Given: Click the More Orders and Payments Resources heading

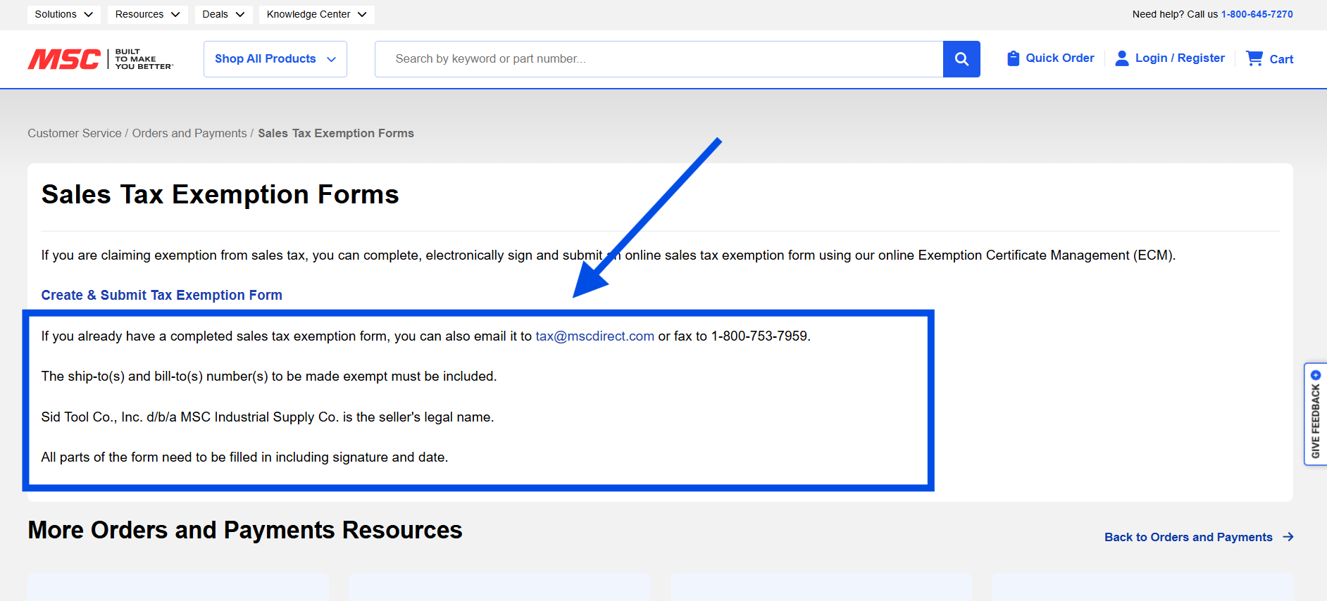Looking at the screenshot, I should [245, 530].
